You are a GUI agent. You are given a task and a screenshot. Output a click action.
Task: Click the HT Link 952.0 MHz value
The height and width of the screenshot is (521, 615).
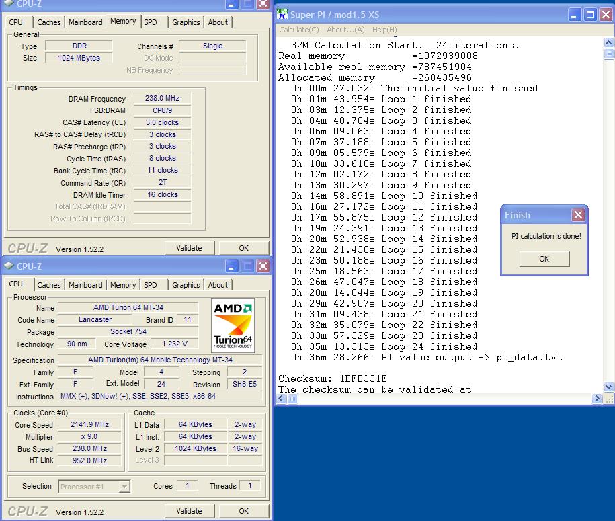pyautogui.click(x=90, y=460)
